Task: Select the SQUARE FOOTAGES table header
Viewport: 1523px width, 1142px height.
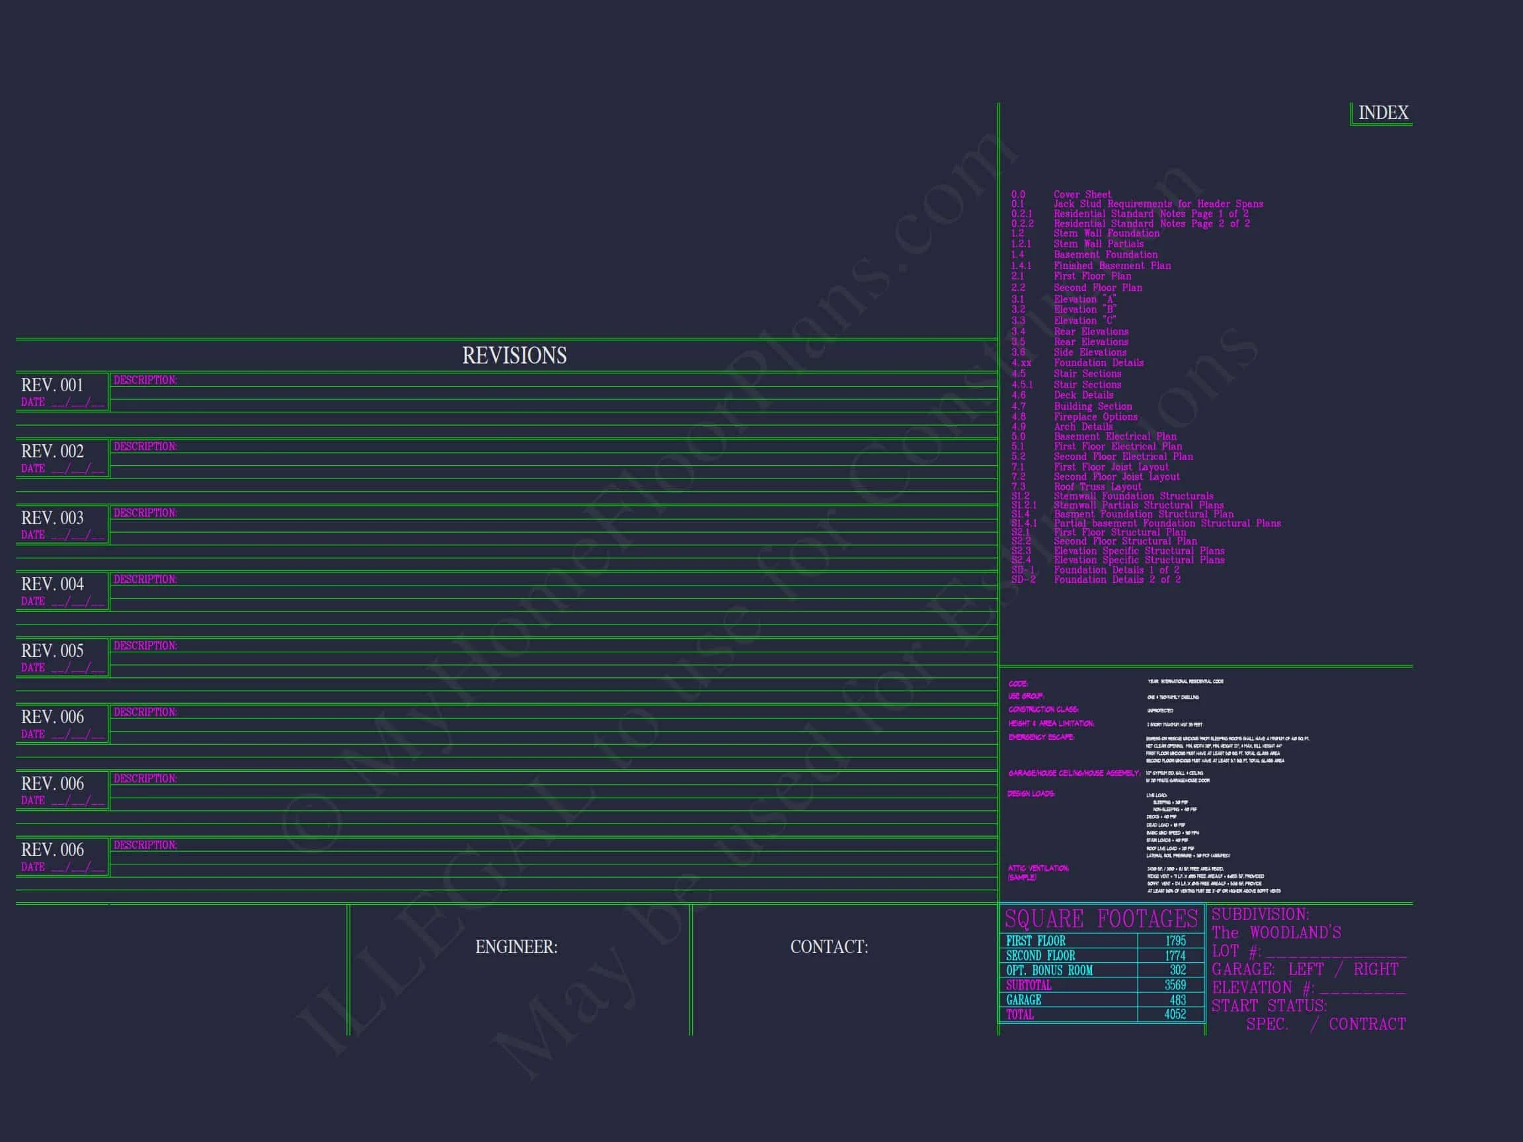Action: 1101,919
